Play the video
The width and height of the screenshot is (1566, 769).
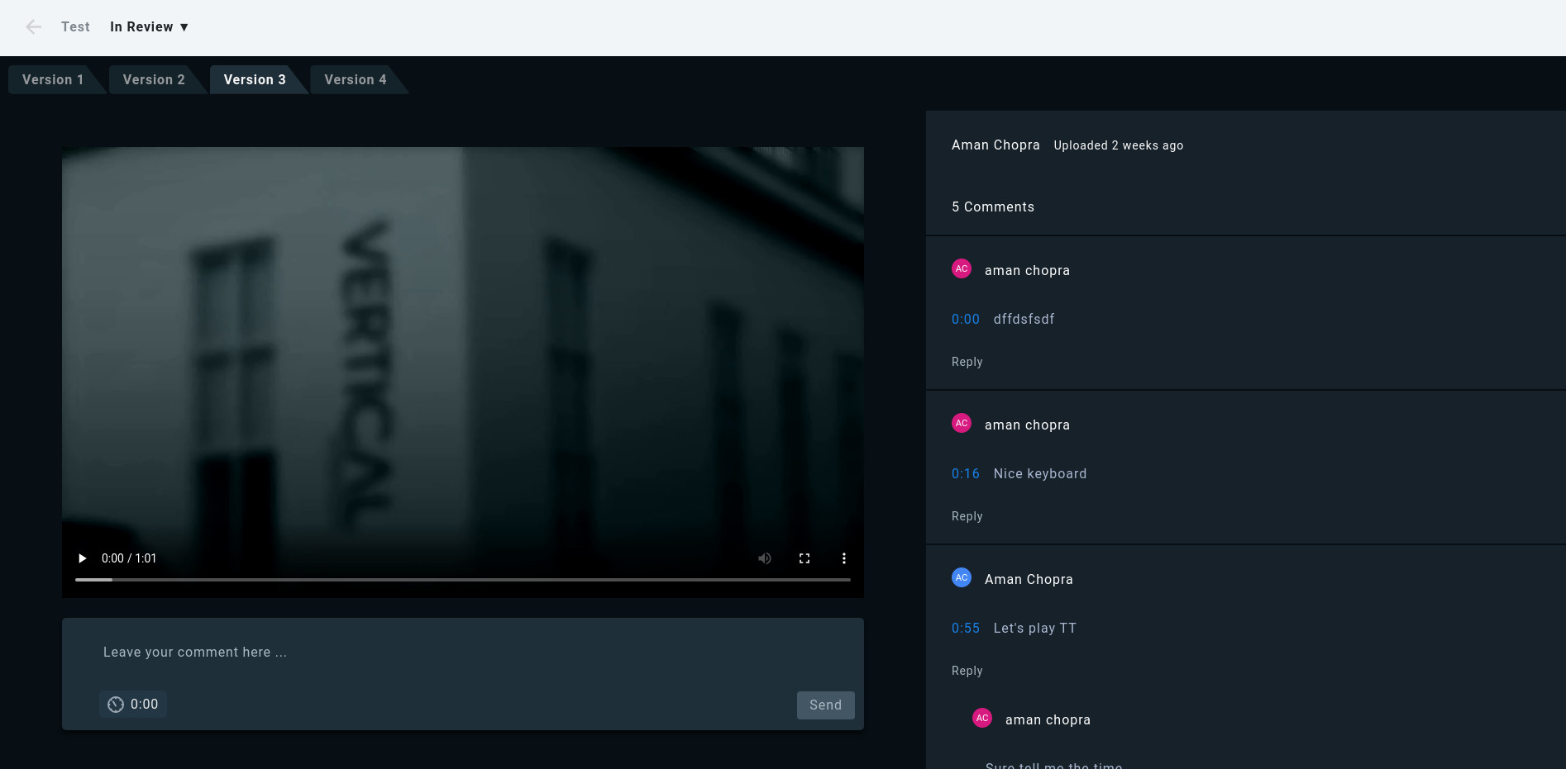(x=82, y=558)
